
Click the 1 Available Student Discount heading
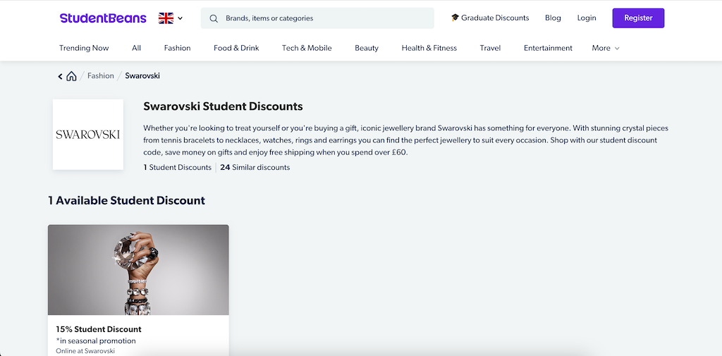tap(127, 200)
